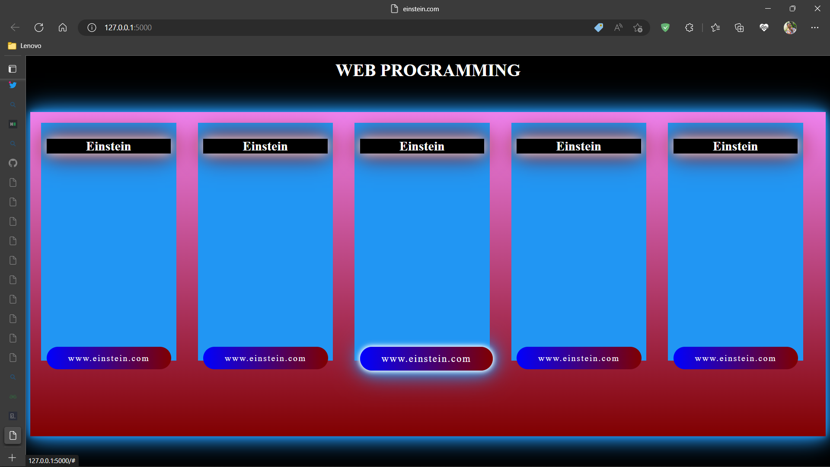This screenshot has height=467, width=830.
Task: Click the browser refresh icon
Action: tap(39, 28)
